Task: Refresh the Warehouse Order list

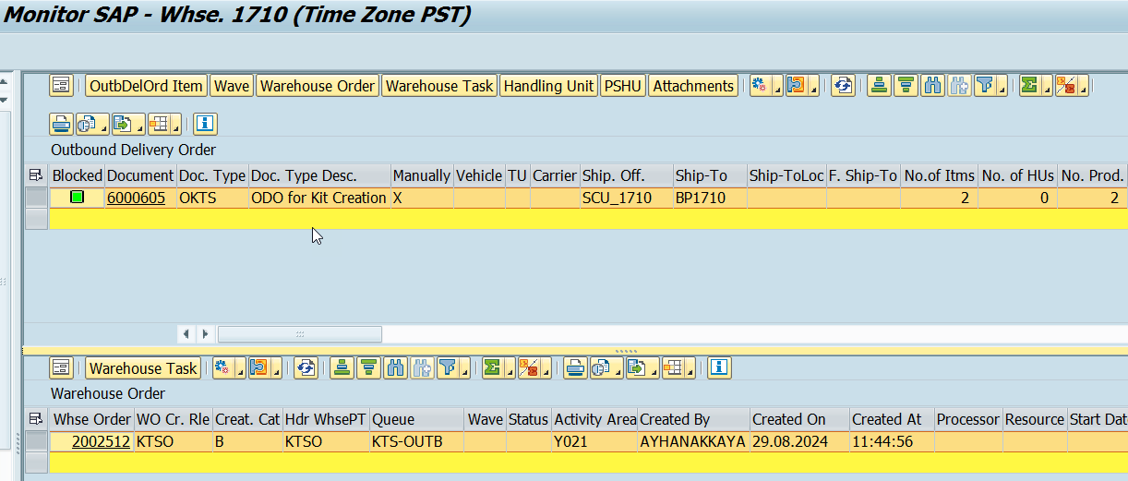Action: (305, 367)
